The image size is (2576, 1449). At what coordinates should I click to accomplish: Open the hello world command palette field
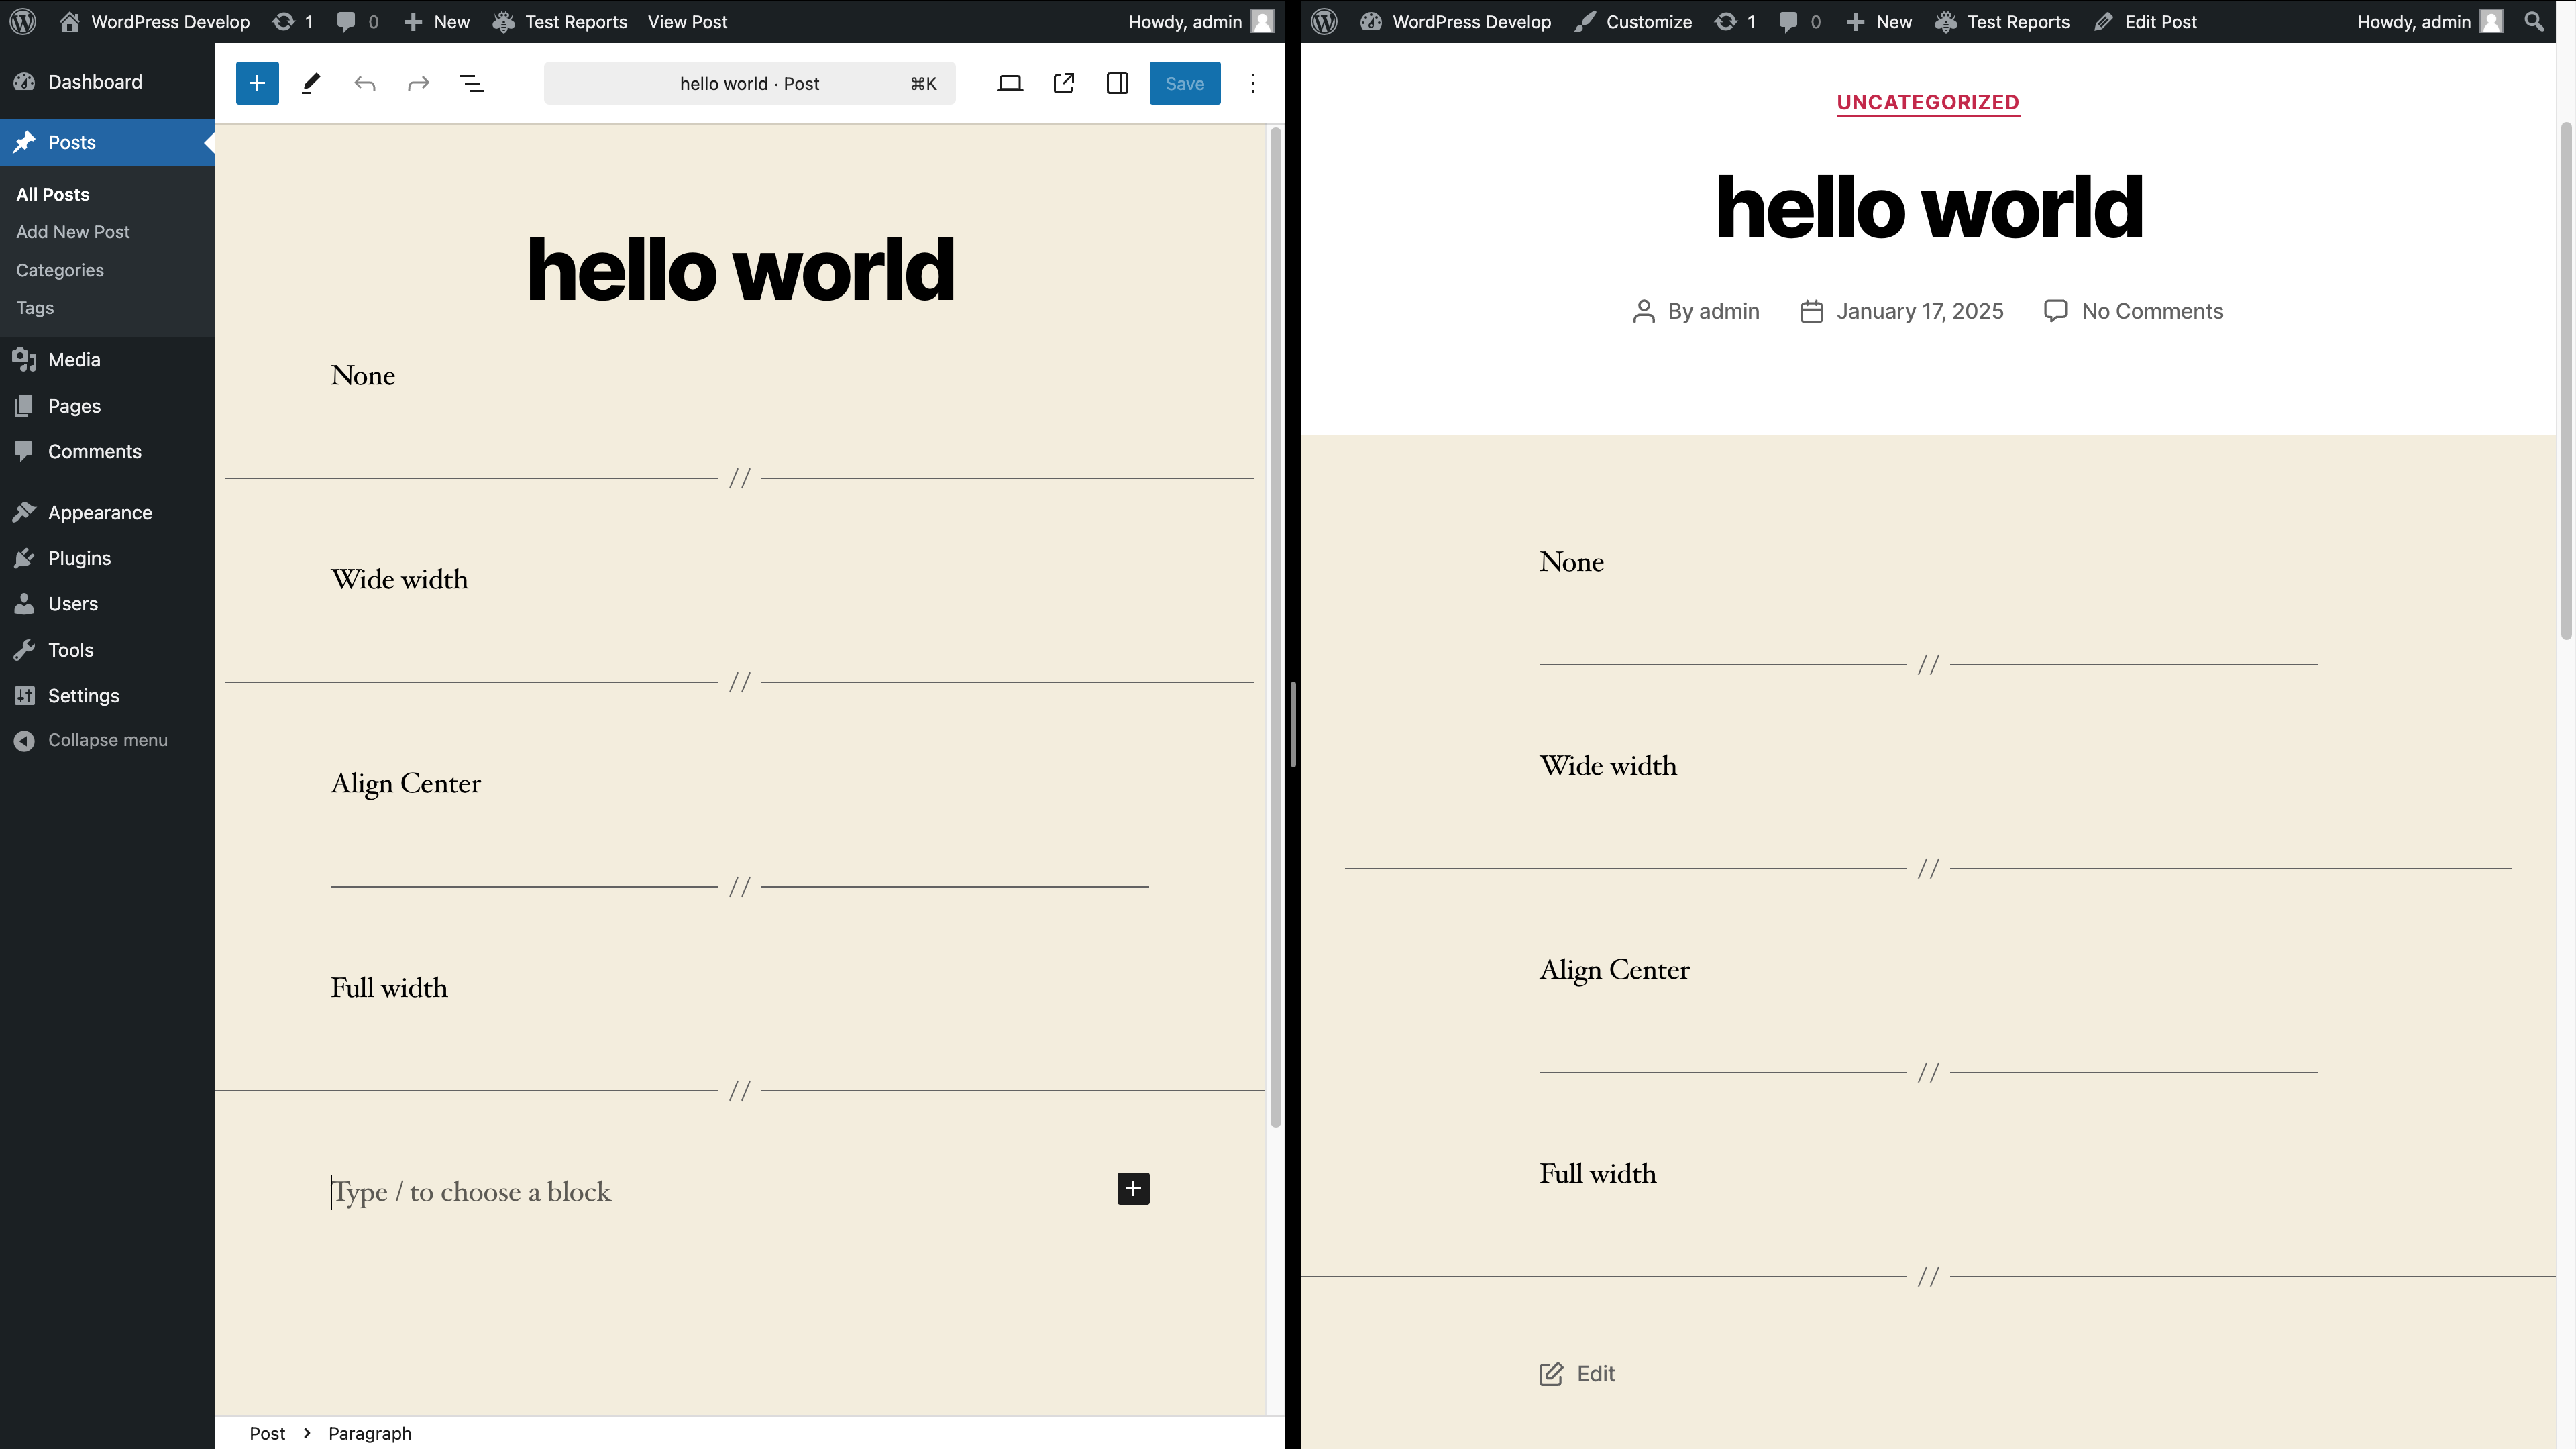[749, 83]
